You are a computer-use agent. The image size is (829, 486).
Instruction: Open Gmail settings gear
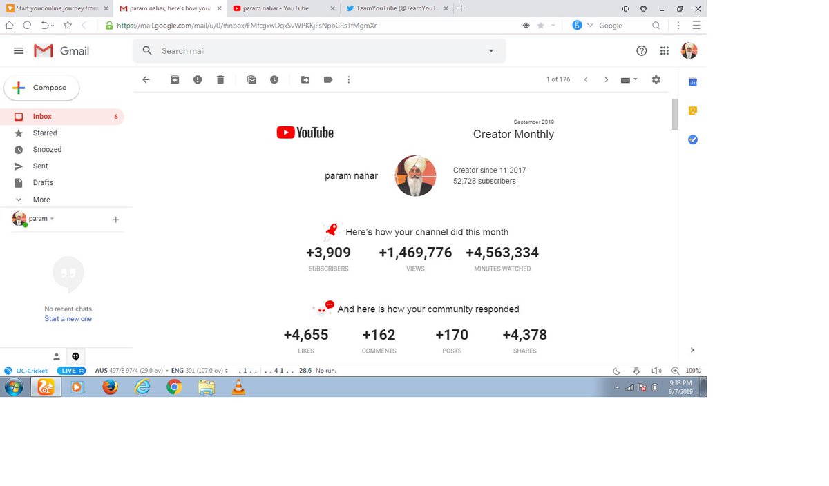coord(656,80)
